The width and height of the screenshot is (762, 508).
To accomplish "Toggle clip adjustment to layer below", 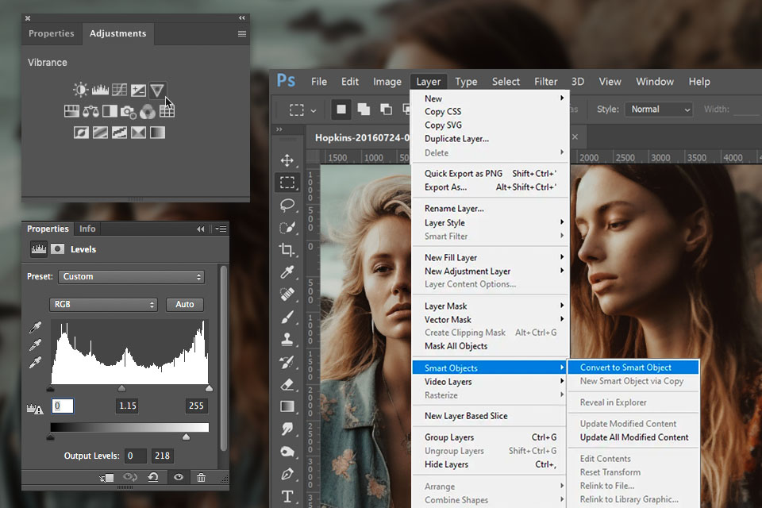I will 106,478.
